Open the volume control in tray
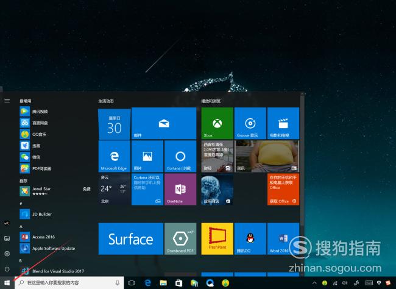 [345, 283]
